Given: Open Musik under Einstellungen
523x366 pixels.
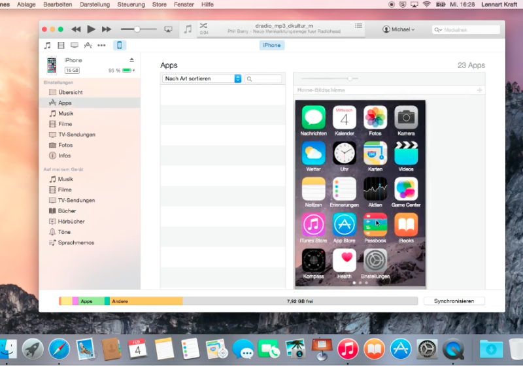Looking at the screenshot, I should click(x=90, y=113).
